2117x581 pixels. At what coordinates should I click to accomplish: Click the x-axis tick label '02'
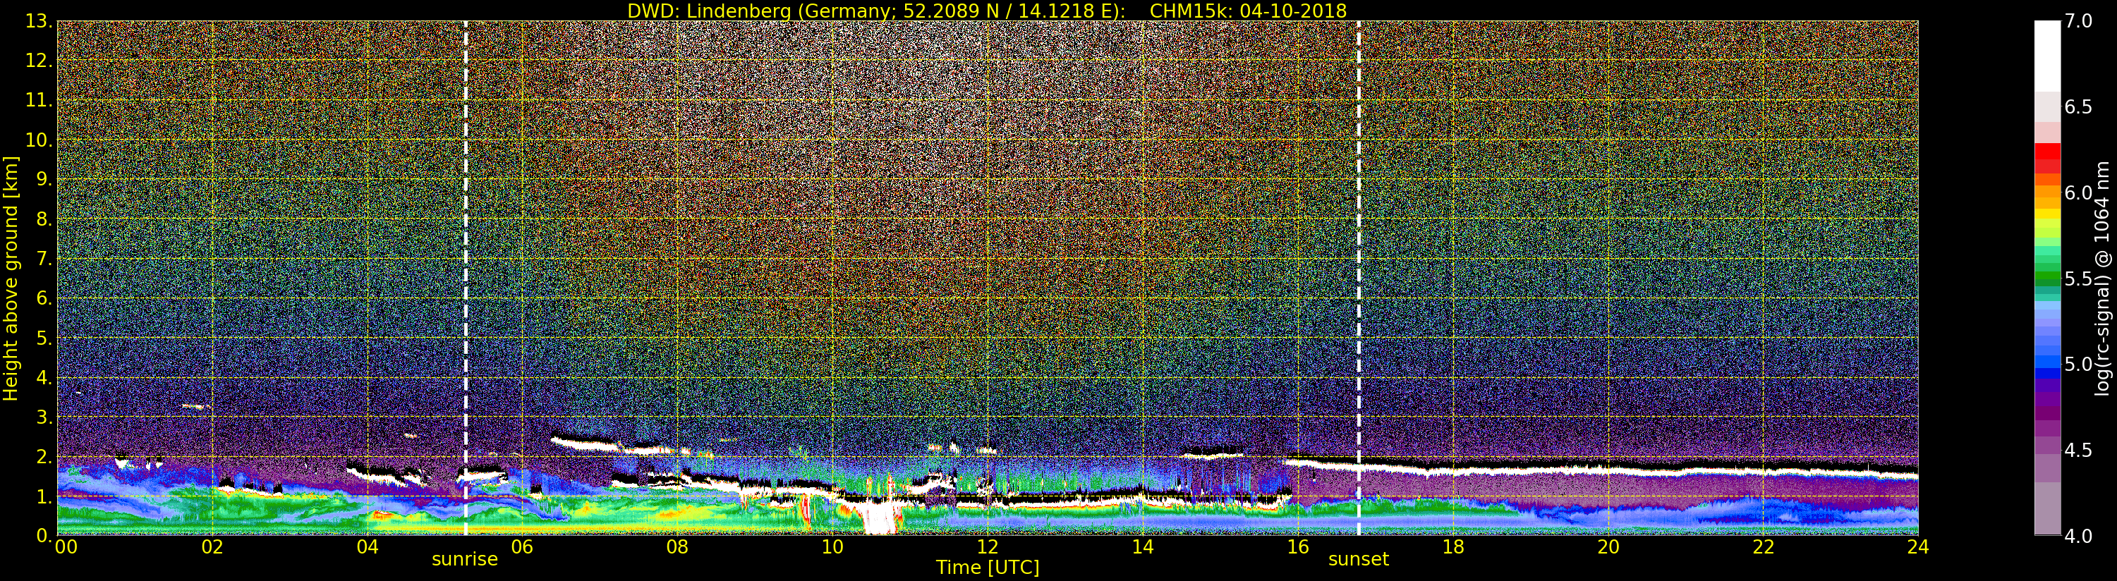[x=212, y=547]
